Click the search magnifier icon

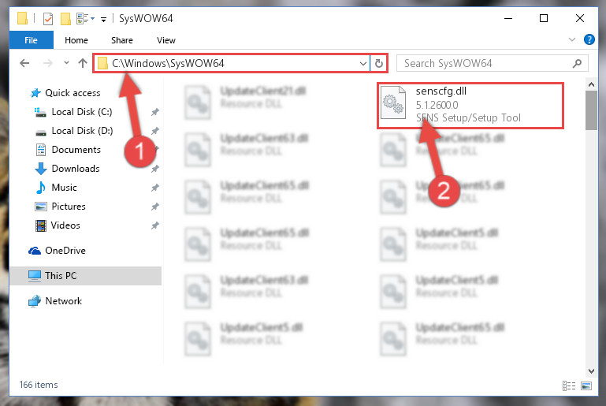click(x=577, y=63)
